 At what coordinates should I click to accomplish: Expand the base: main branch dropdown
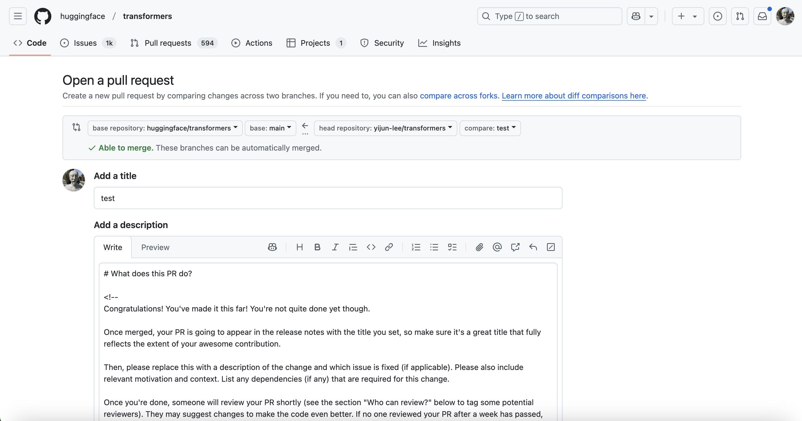[270, 128]
